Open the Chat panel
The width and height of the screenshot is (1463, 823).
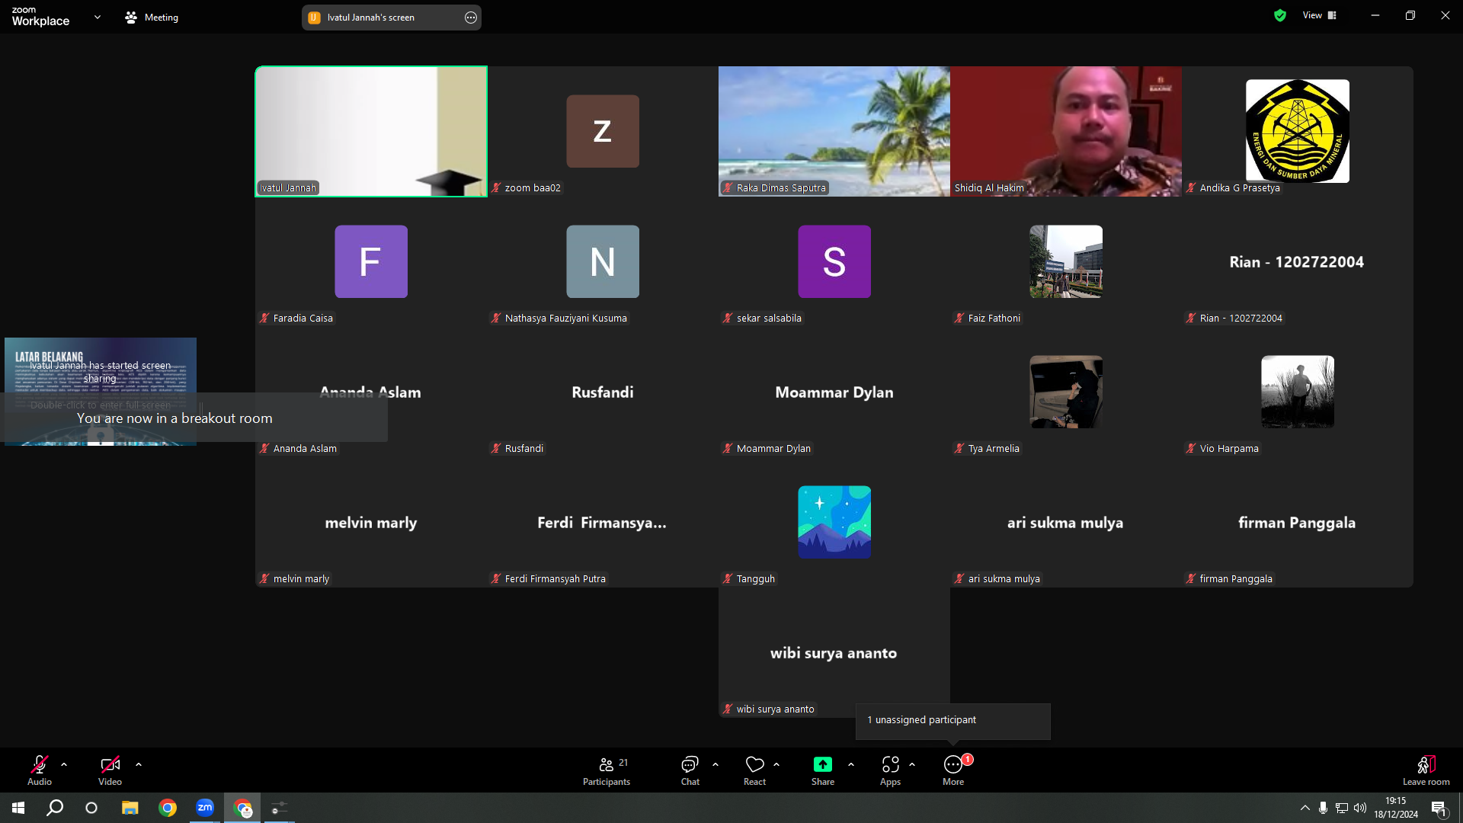point(690,770)
